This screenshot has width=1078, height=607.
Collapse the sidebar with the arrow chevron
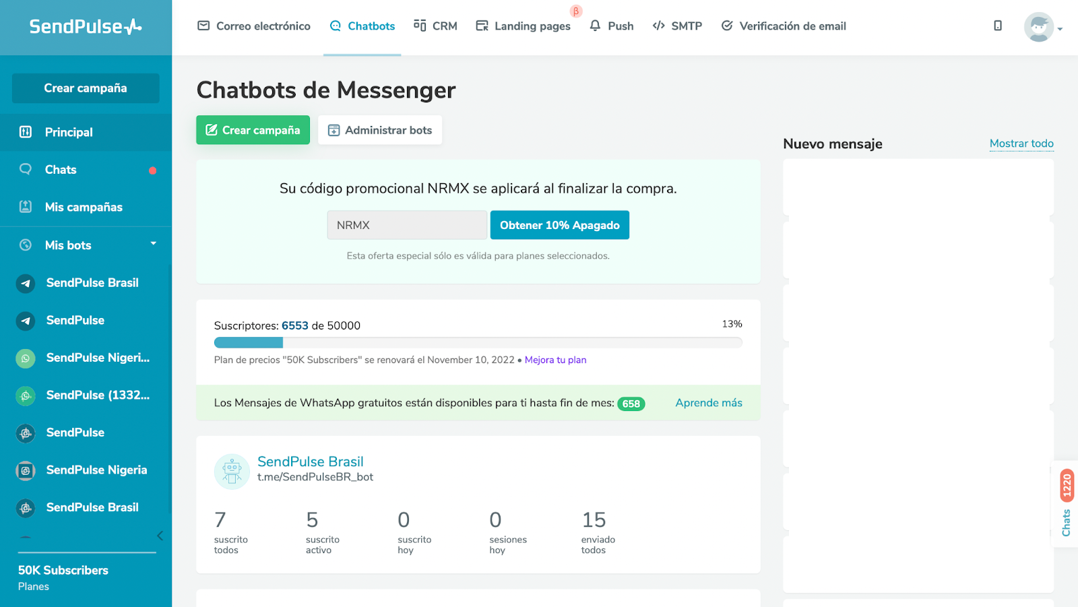pos(160,536)
